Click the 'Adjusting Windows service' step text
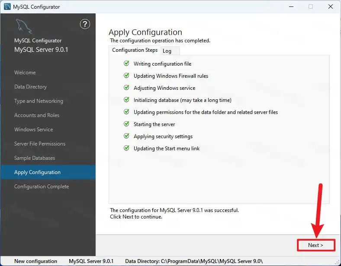The height and width of the screenshot is (266, 341). [x=164, y=88]
